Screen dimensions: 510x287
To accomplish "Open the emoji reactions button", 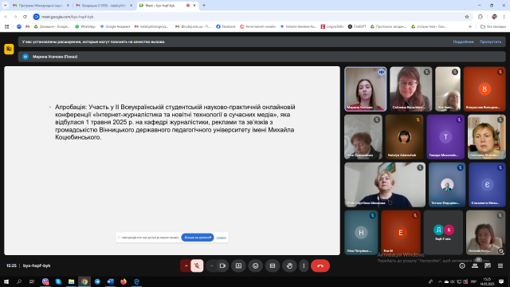I will pos(255,265).
